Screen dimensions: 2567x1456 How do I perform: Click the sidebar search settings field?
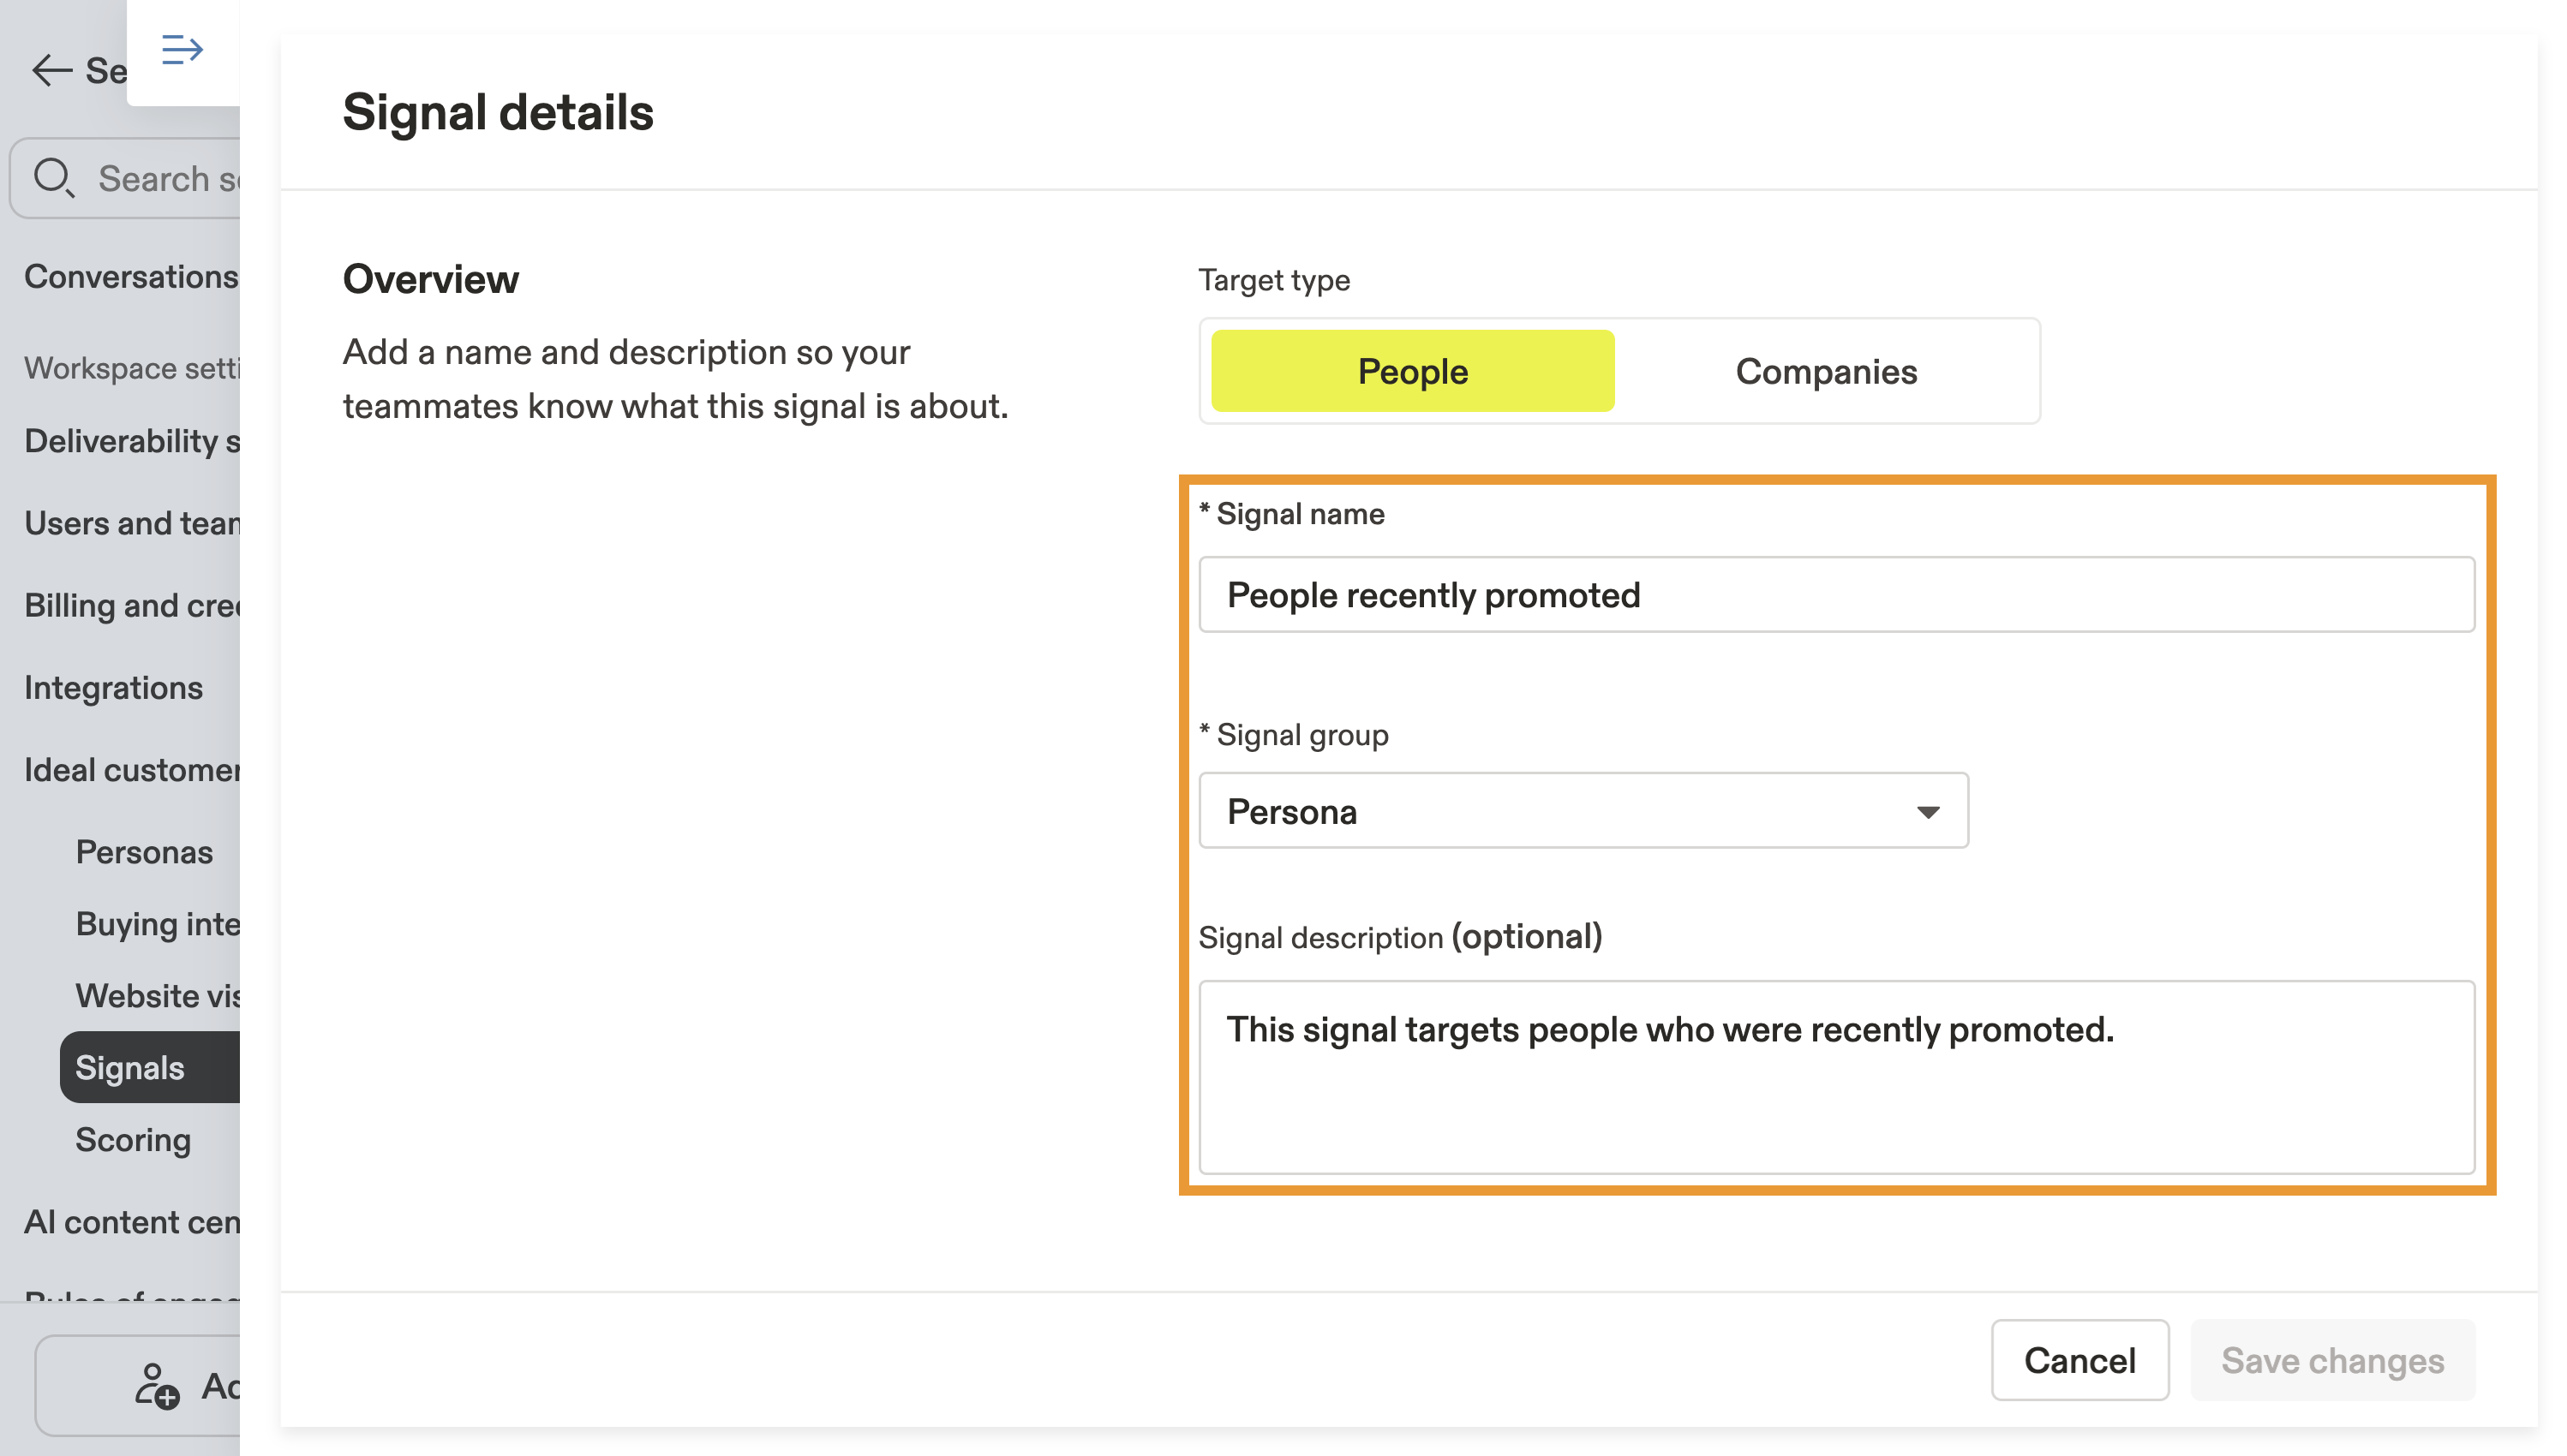click(165, 179)
